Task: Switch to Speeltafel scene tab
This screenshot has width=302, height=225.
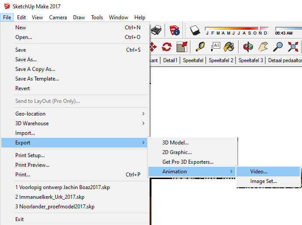Action: [x=193, y=60]
